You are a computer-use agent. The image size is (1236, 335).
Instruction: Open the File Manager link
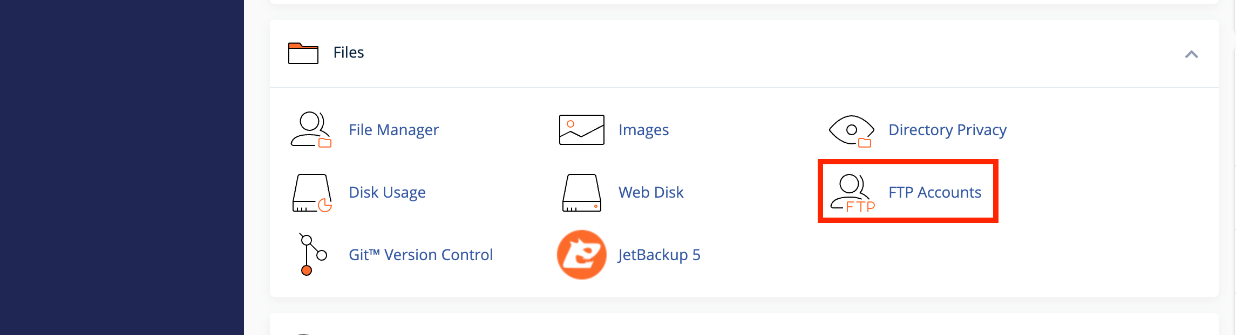pyautogui.click(x=393, y=130)
